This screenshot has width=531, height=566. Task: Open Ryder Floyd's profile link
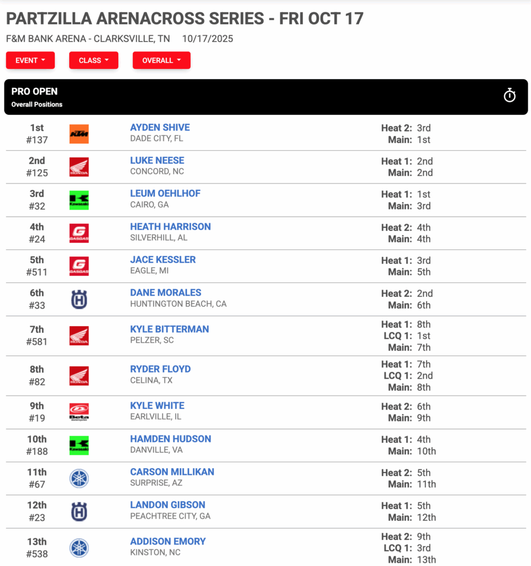pos(160,369)
